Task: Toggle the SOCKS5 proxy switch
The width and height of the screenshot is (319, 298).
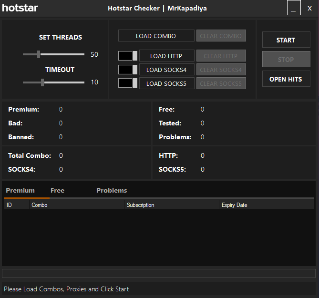Action: (x=128, y=83)
